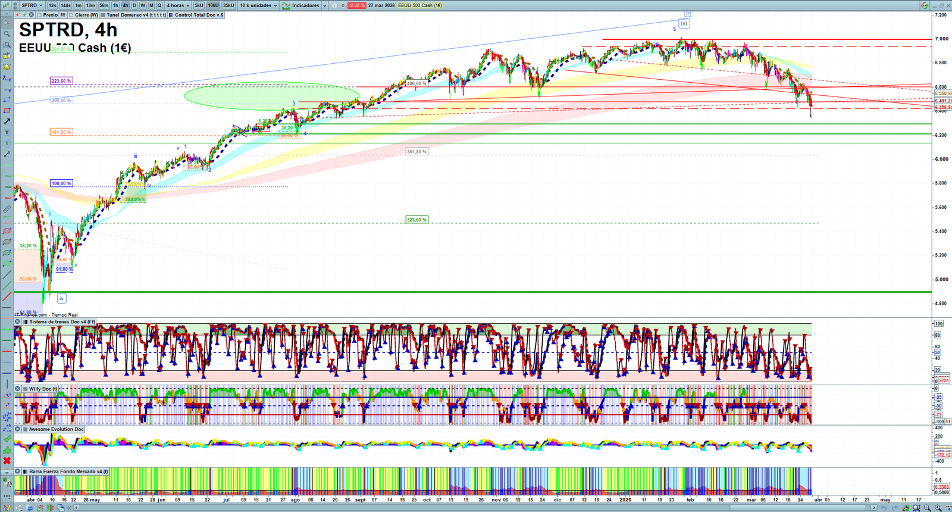This screenshot has height=512, width=952.
Task: Switch to the 1h timeframe
Action: click(x=115, y=5)
